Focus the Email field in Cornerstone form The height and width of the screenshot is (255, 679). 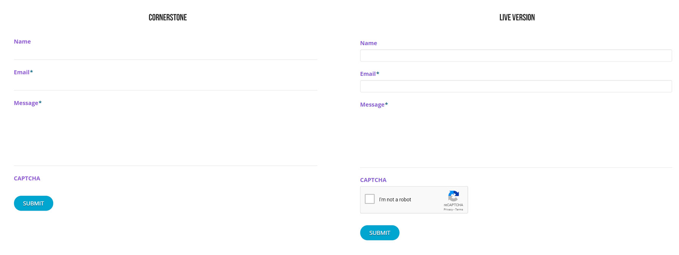coord(166,84)
